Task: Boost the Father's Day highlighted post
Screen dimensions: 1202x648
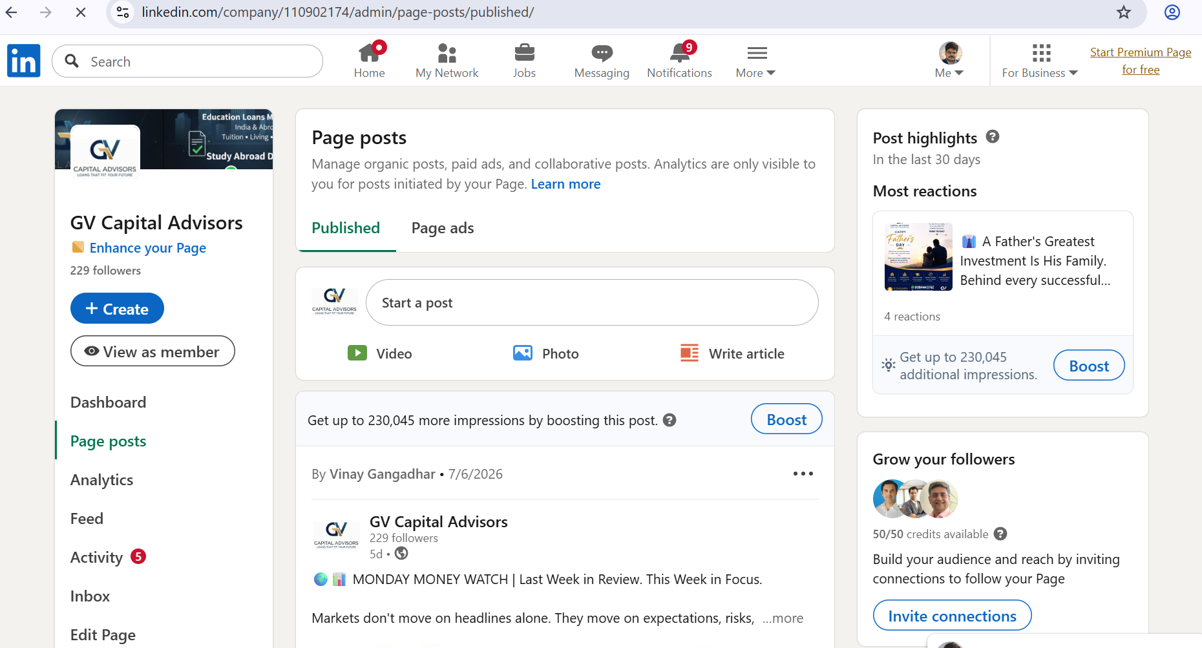Action: click(x=1089, y=366)
